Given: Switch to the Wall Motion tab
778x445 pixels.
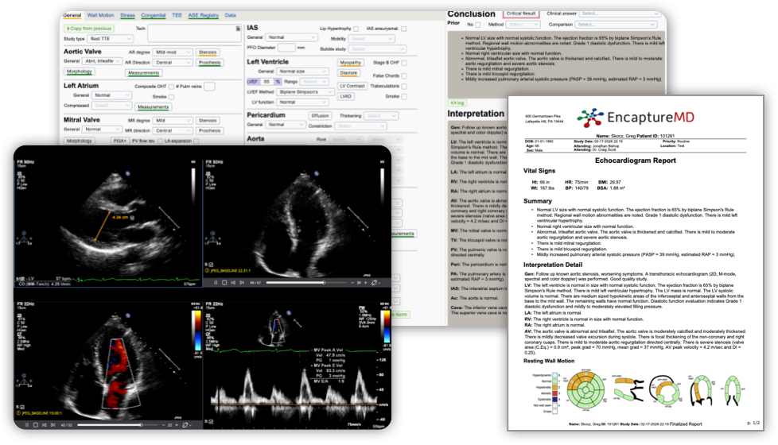Looking at the screenshot, I should click(100, 15).
